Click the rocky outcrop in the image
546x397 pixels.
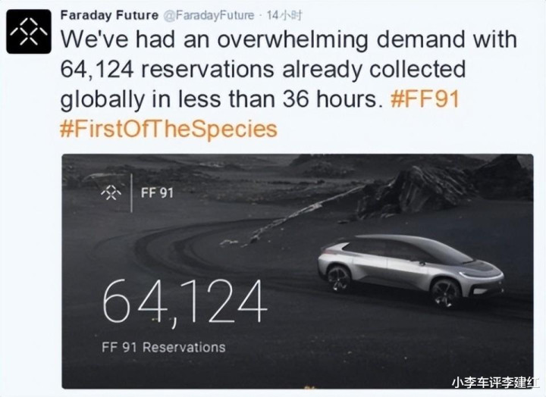(442, 188)
